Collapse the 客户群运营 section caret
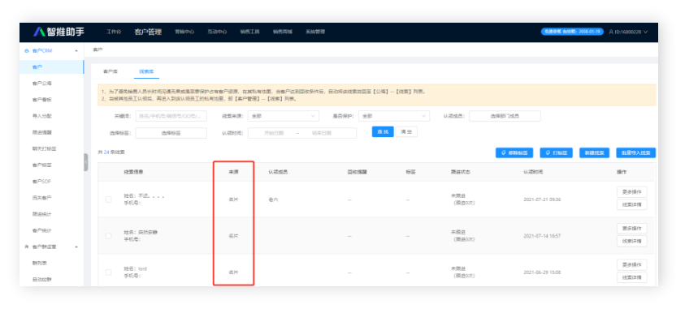This screenshot has height=309, width=685. pyautogui.click(x=76, y=247)
